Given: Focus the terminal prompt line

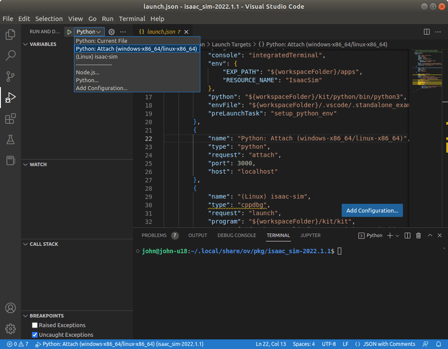Looking at the screenshot, I should tap(241, 251).
